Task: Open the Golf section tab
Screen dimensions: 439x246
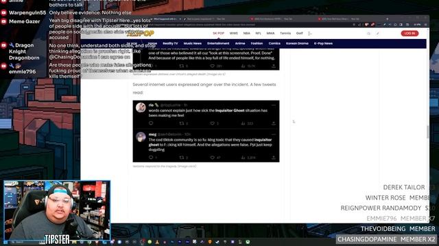Action: click(300, 33)
